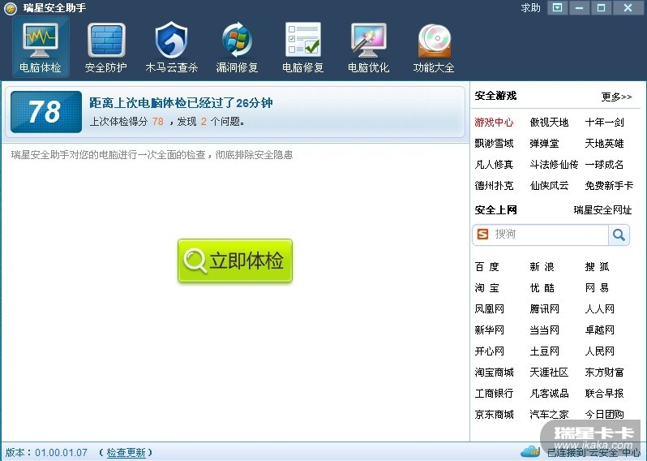The width and height of the screenshot is (647, 461).
Task: Start scan with 立即体检 button
Action: (x=235, y=261)
